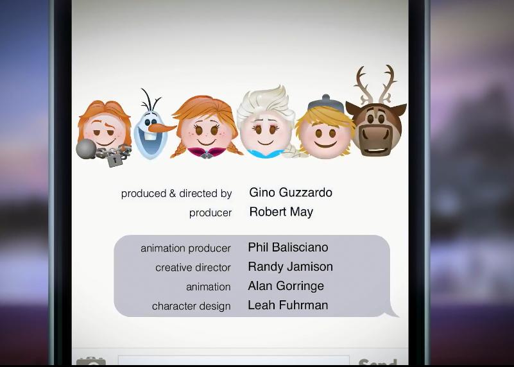Click the 'producer' label above the bubble

point(210,213)
